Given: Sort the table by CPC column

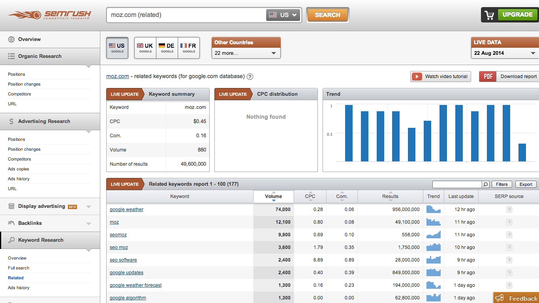Looking at the screenshot, I should (310, 196).
